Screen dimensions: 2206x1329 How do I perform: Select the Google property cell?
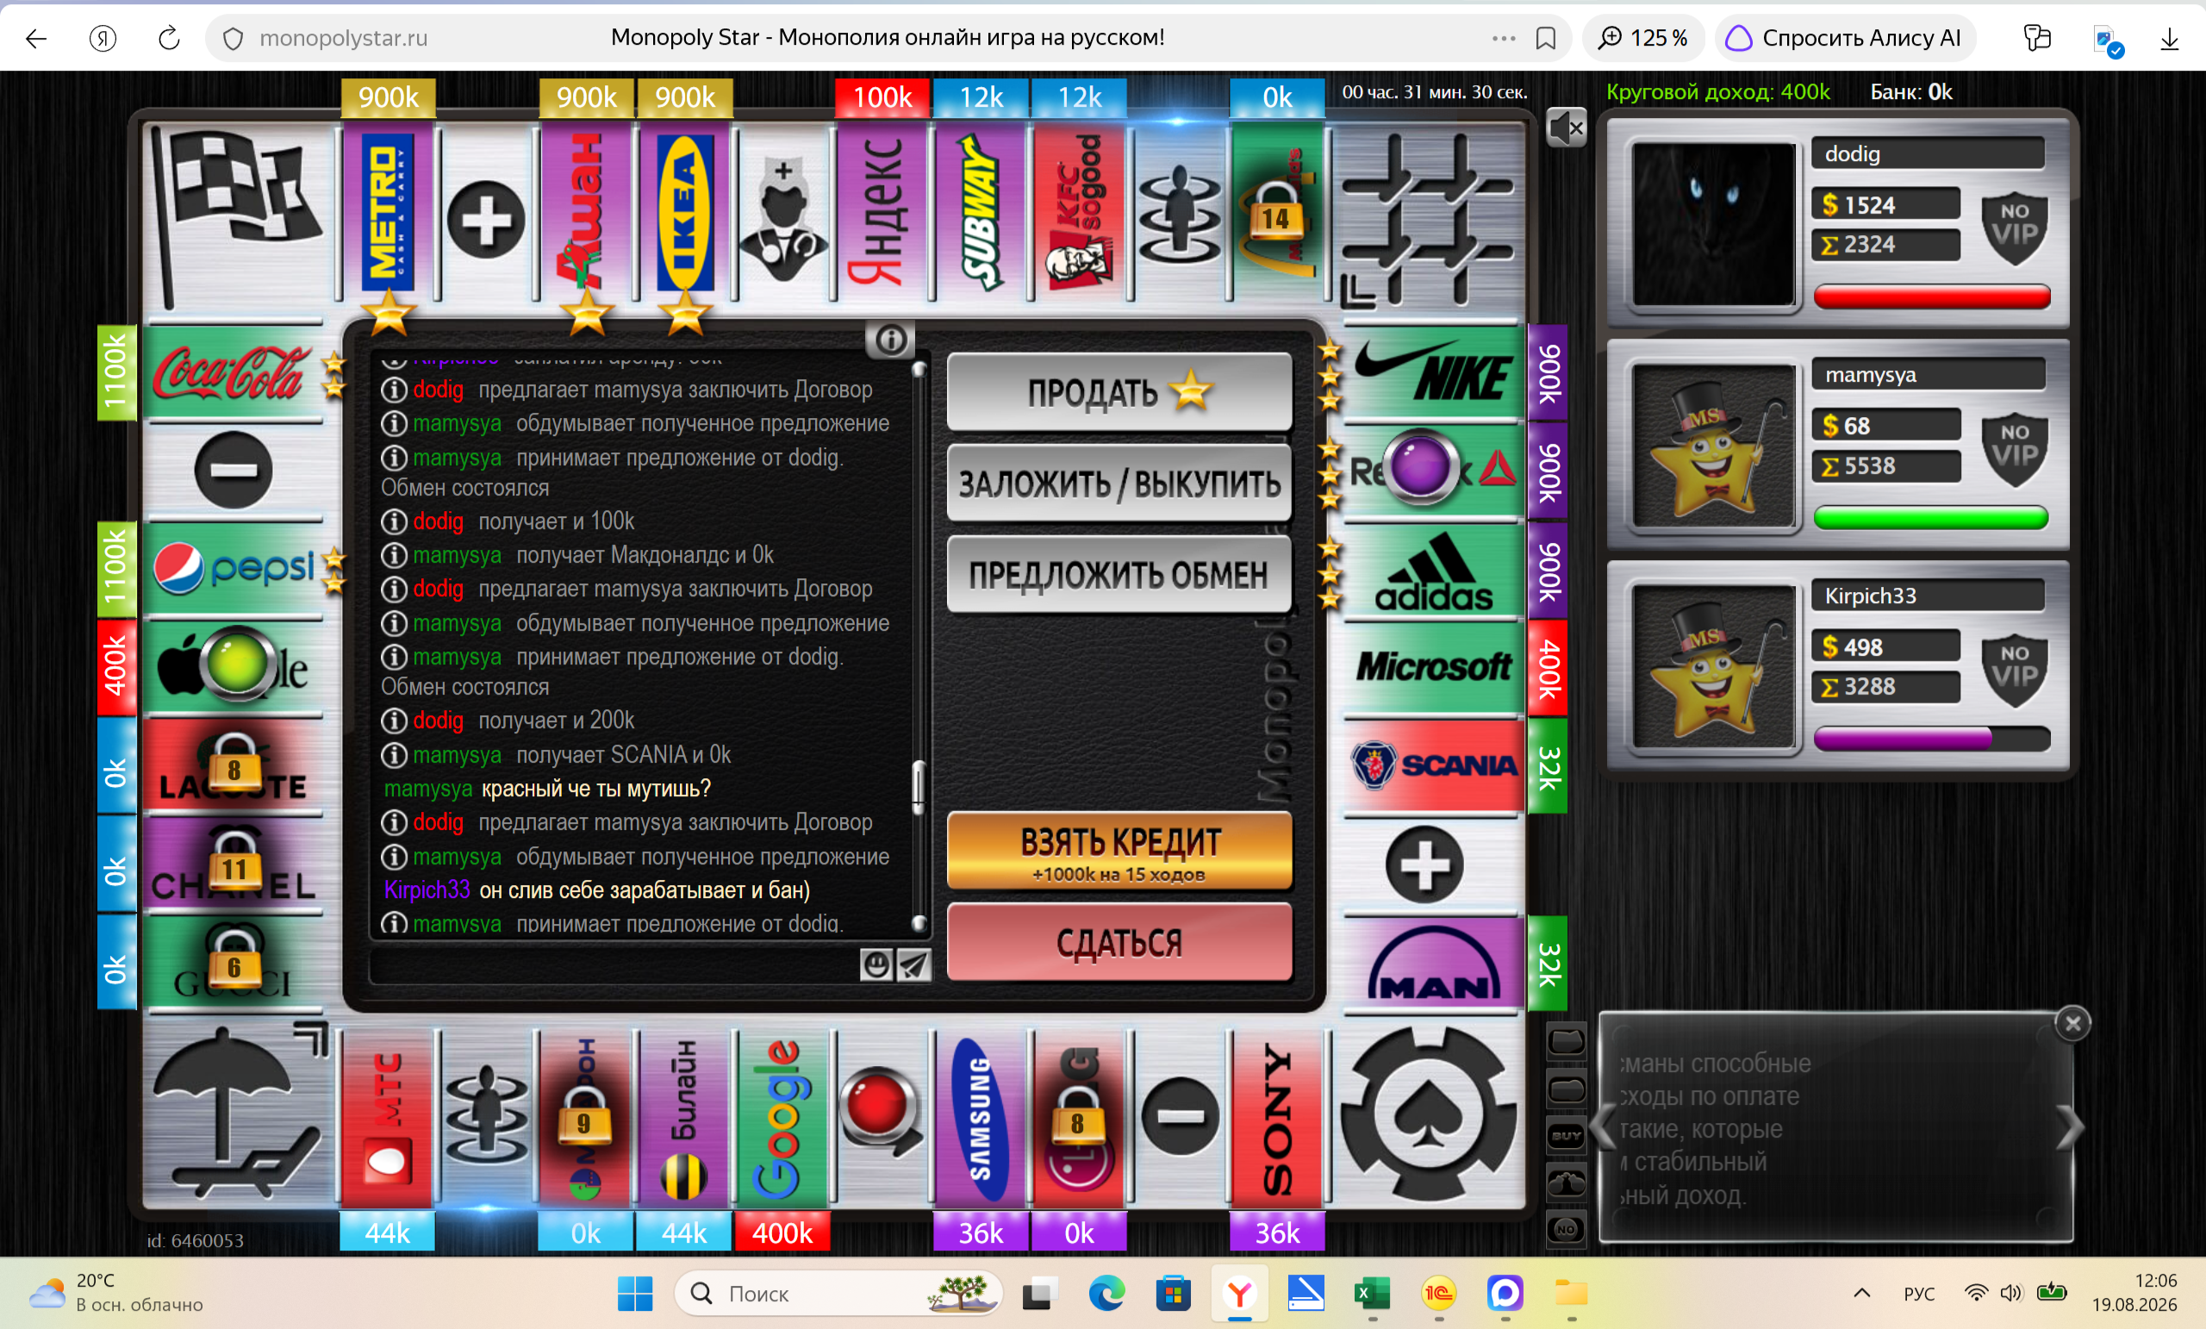pos(782,1118)
